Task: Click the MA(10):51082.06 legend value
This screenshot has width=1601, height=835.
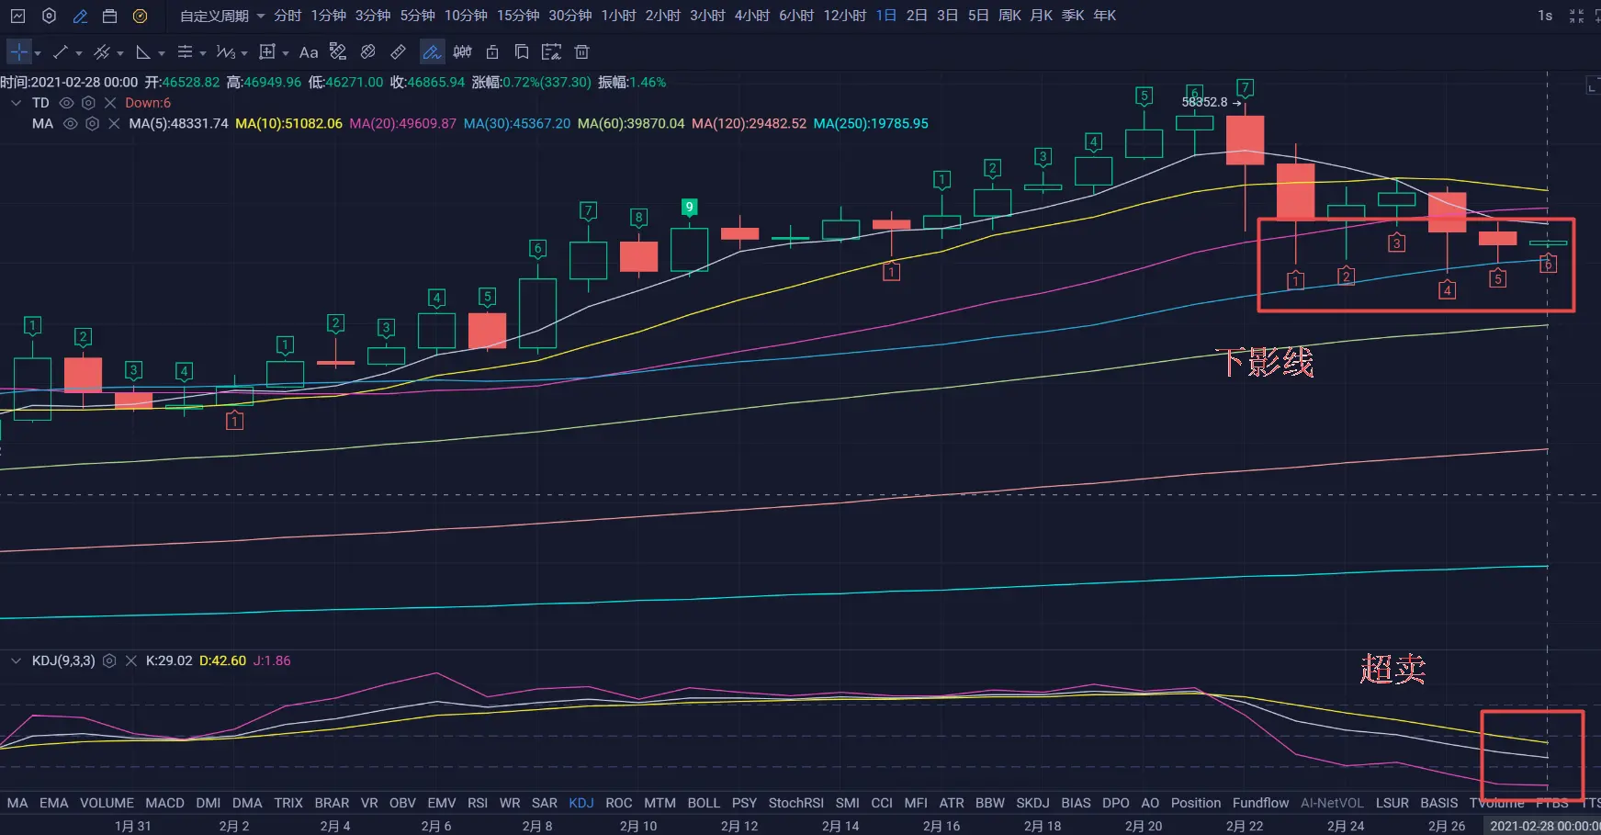Action: pos(288,123)
